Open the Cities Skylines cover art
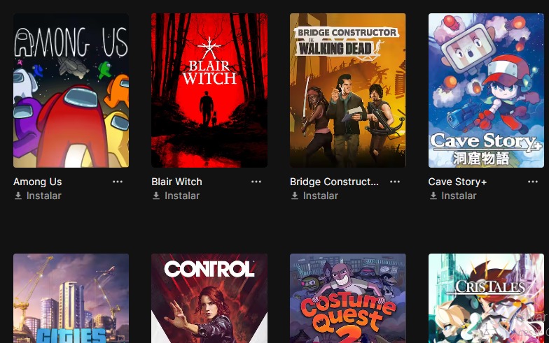 71,298
